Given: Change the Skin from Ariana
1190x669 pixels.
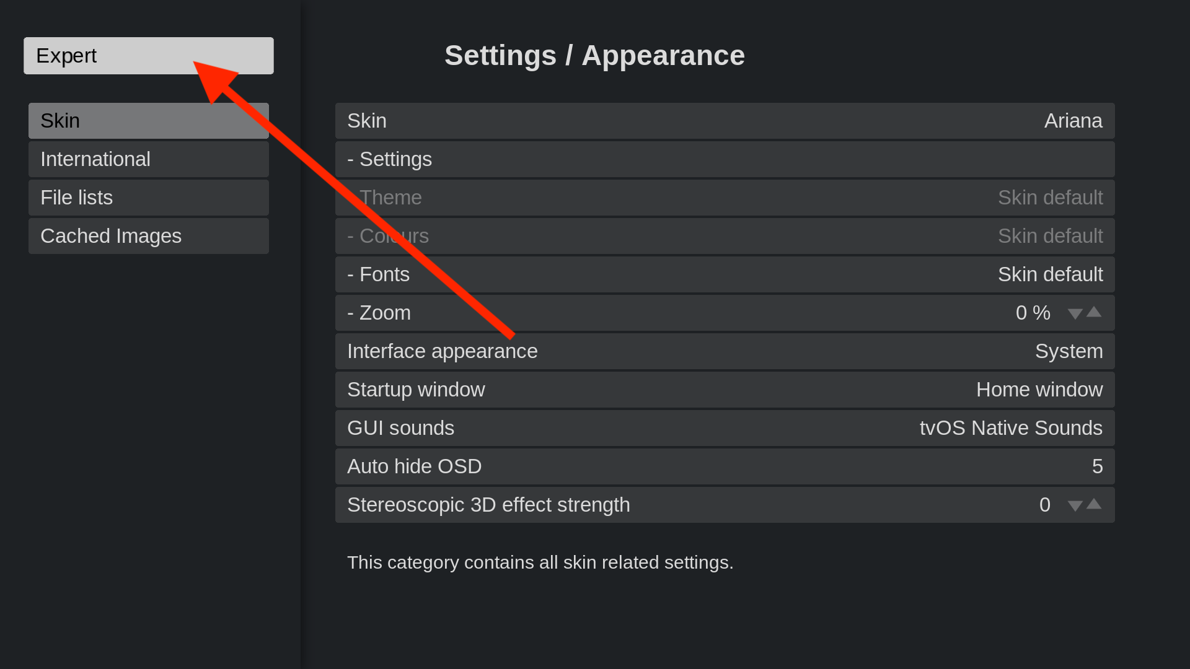Looking at the screenshot, I should 725,121.
